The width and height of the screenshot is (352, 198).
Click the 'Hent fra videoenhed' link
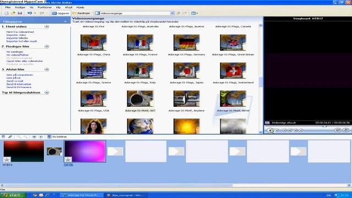[20, 32]
